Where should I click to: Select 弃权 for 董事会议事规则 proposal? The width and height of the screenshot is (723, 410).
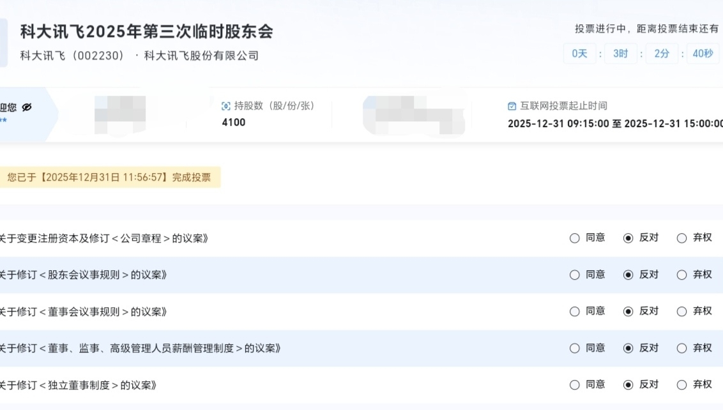point(681,311)
